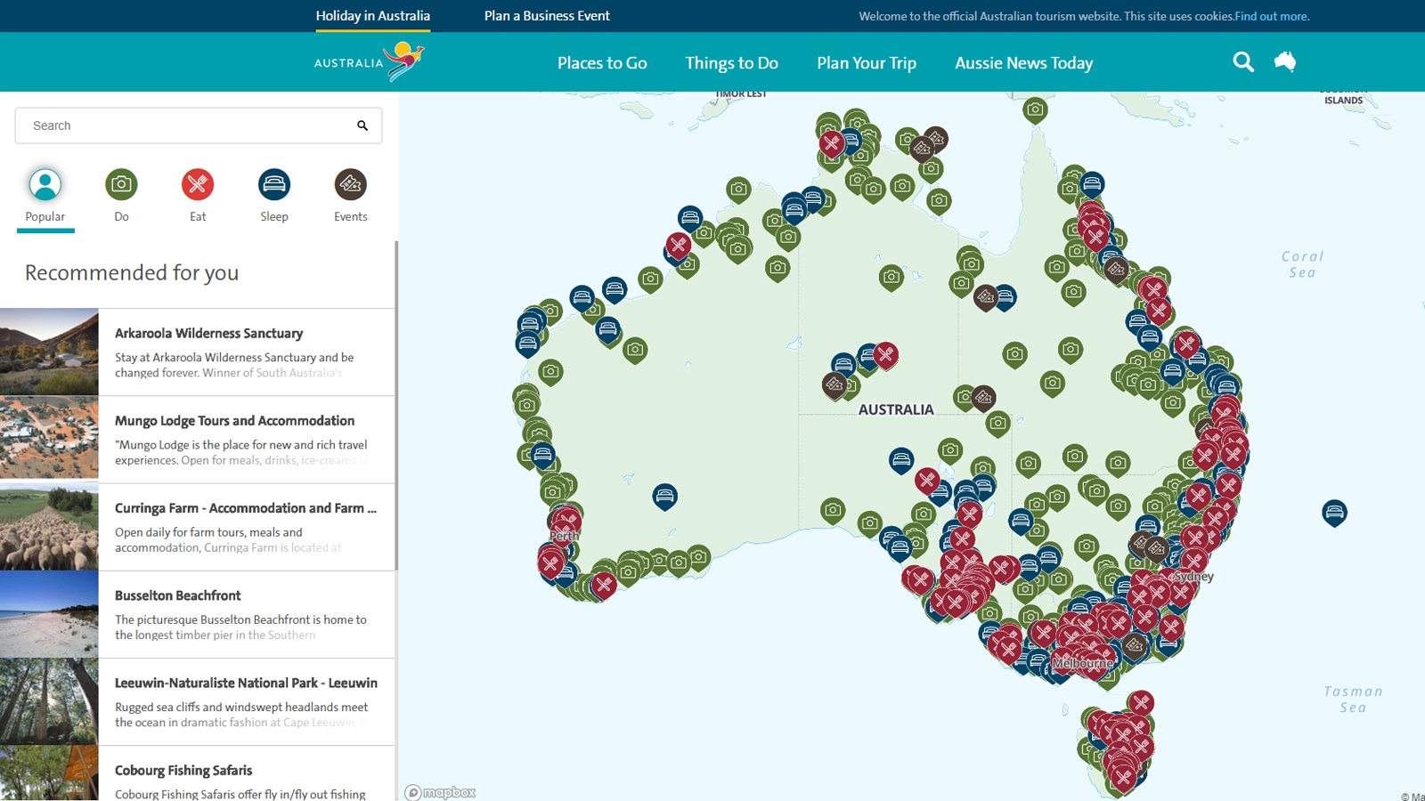
Task: Filter the map by Do activities
Action: click(x=121, y=185)
